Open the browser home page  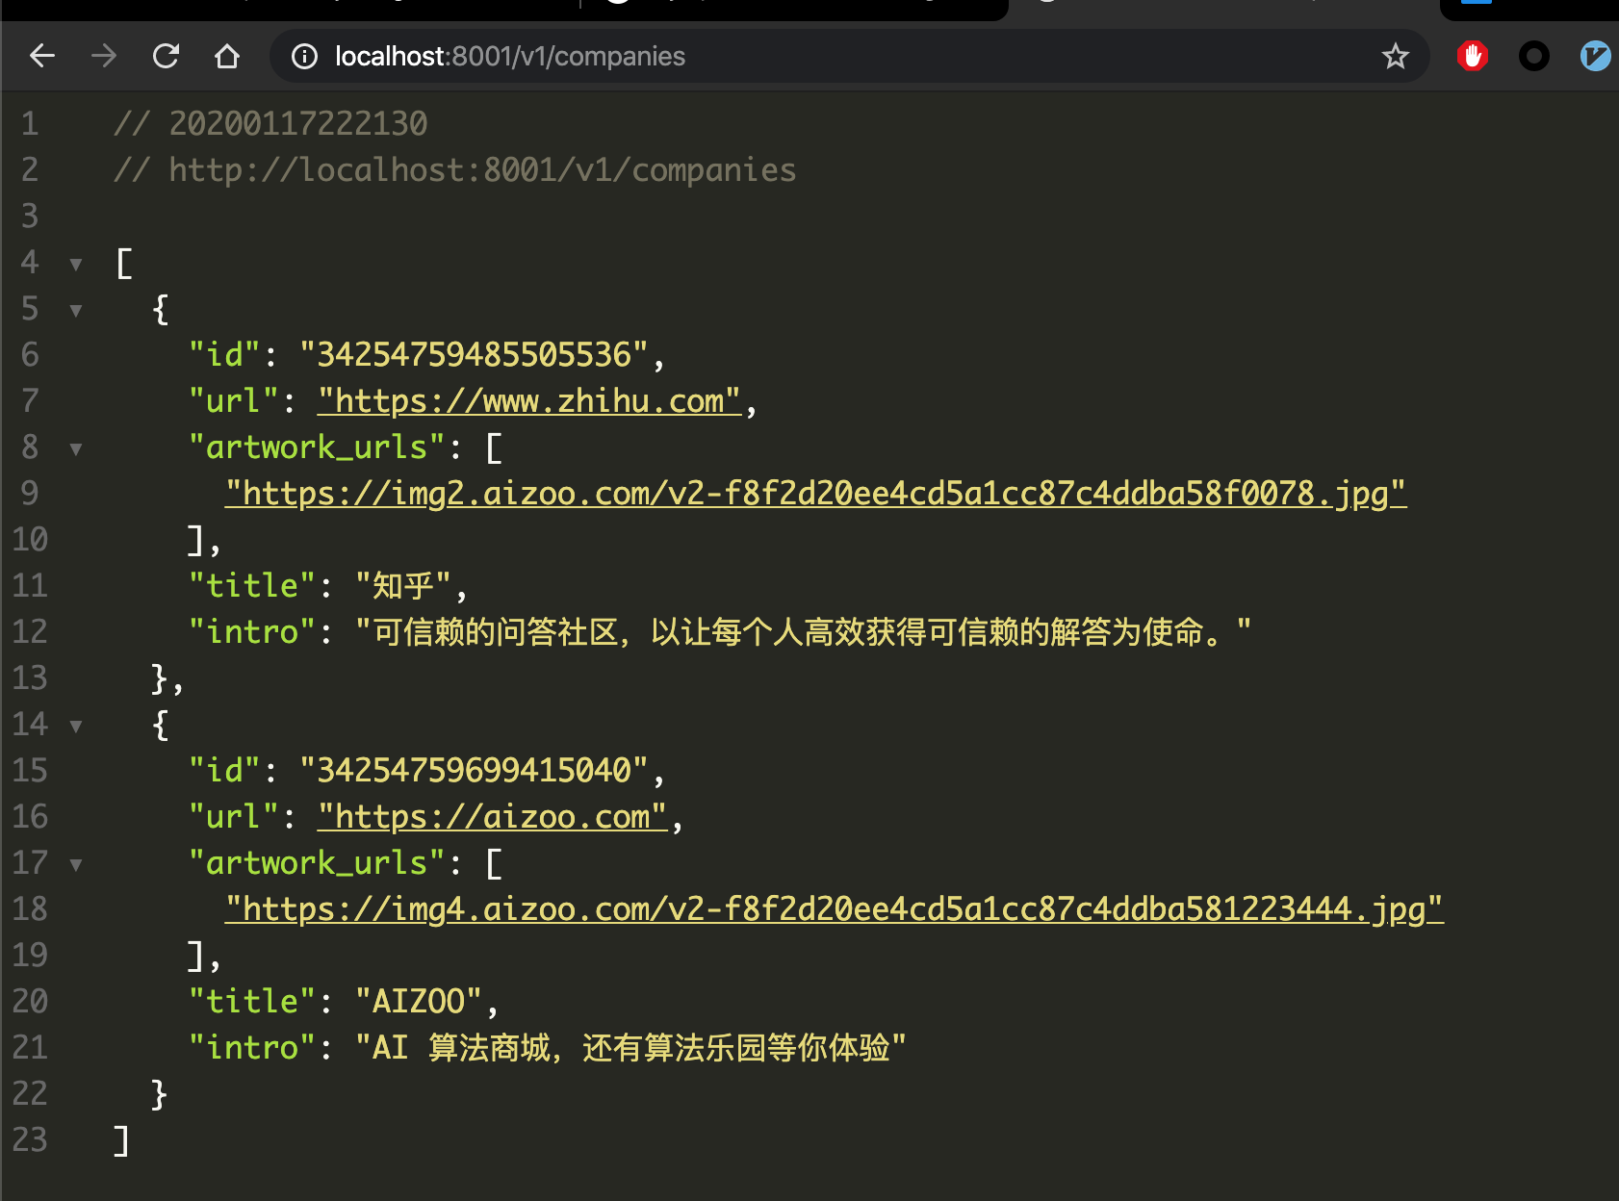[x=227, y=56]
